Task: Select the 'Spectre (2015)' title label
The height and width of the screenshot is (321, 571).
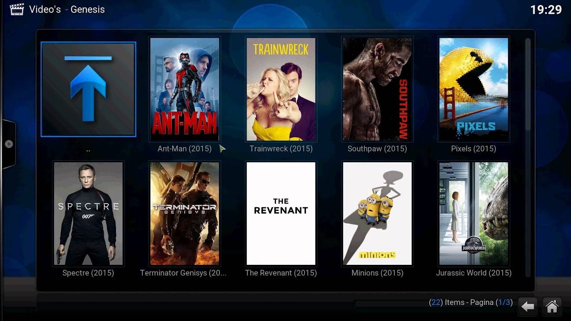Action: [88, 273]
